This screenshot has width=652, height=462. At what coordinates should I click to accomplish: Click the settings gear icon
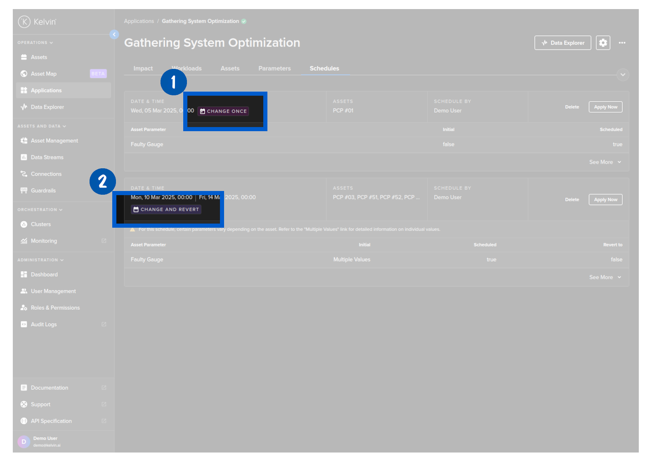pos(603,43)
